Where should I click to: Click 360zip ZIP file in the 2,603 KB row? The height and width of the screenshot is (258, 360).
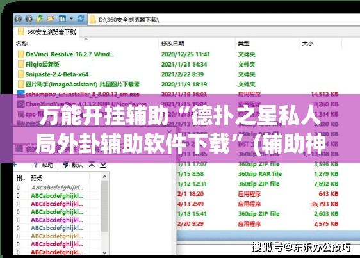[x=259, y=214]
